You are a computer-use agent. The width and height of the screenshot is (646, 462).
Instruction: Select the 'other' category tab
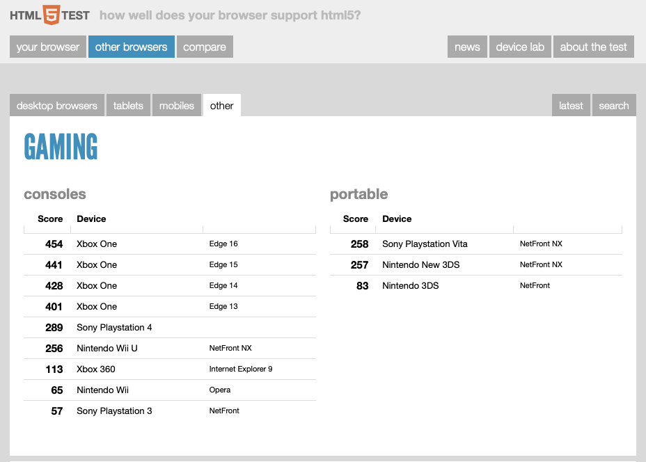(221, 106)
